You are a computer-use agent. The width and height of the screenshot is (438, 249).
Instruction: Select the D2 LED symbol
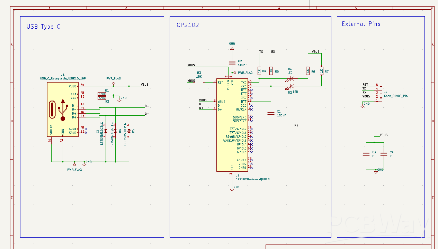292,86
